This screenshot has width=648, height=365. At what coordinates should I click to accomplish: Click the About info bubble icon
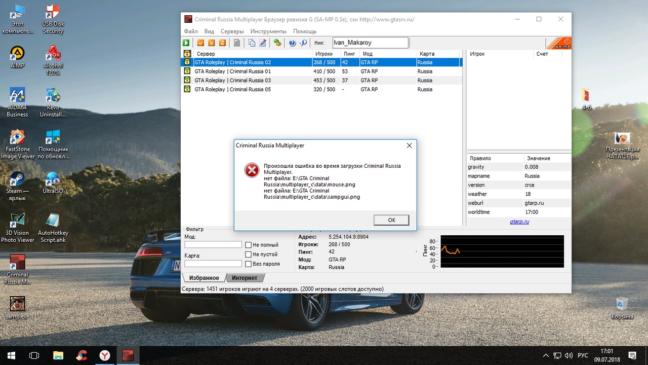click(x=303, y=43)
